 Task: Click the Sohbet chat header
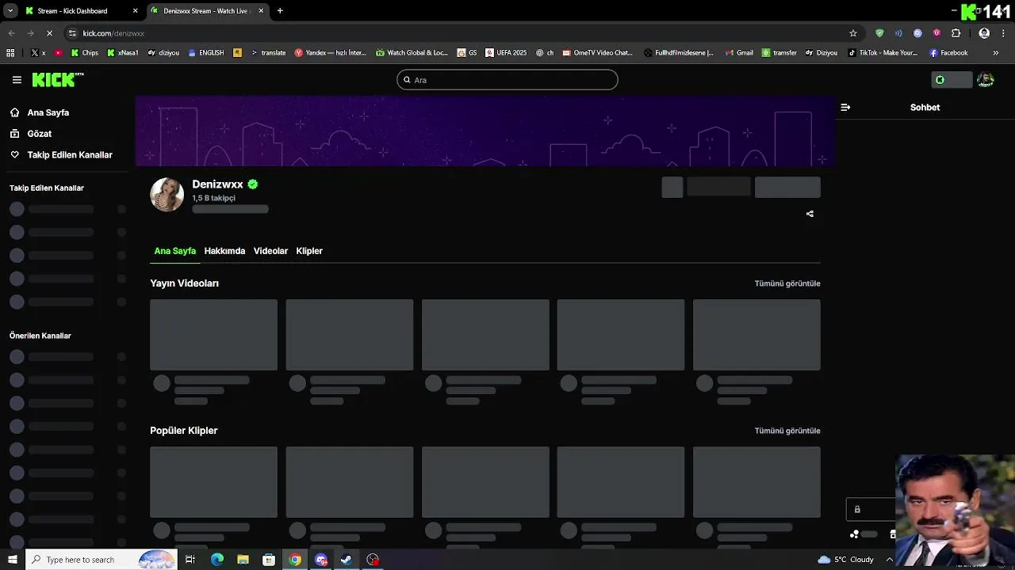(925, 107)
